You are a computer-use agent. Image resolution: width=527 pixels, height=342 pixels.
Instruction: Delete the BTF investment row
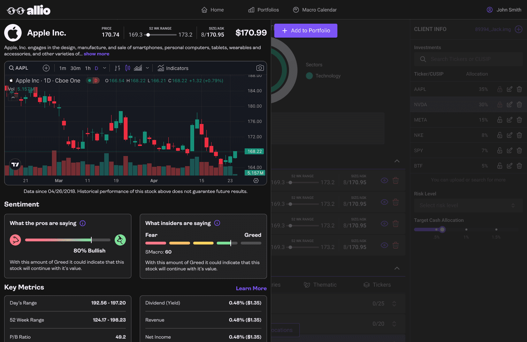[x=519, y=166]
